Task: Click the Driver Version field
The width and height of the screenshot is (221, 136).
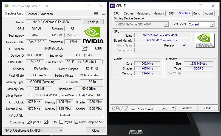Action: pyautogui.click(x=64, y=95)
